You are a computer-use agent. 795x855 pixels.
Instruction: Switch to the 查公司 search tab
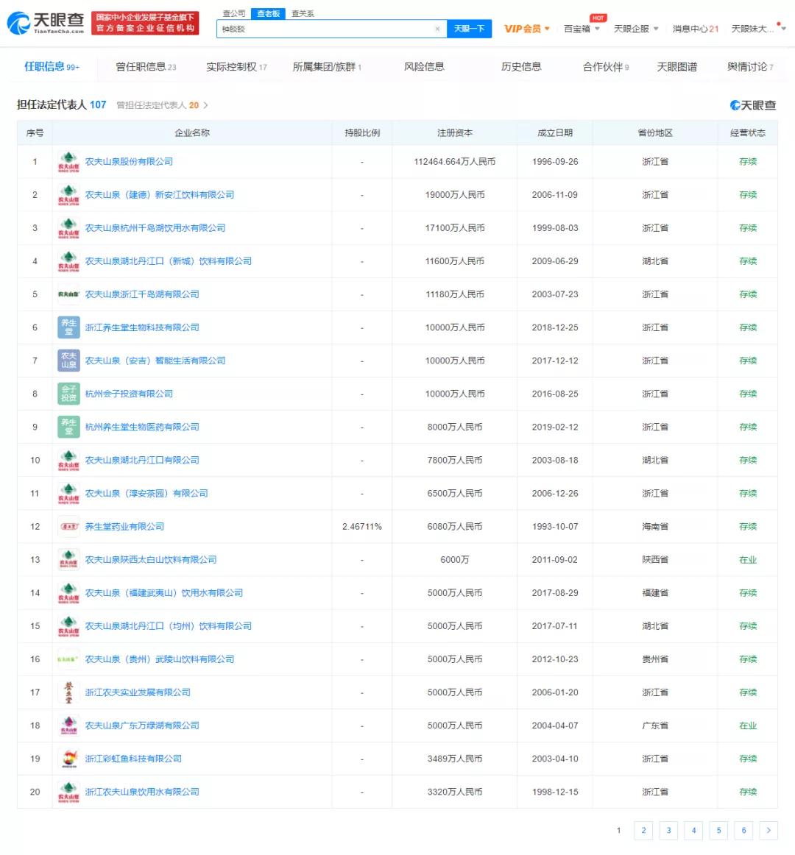pyautogui.click(x=230, y=13)
